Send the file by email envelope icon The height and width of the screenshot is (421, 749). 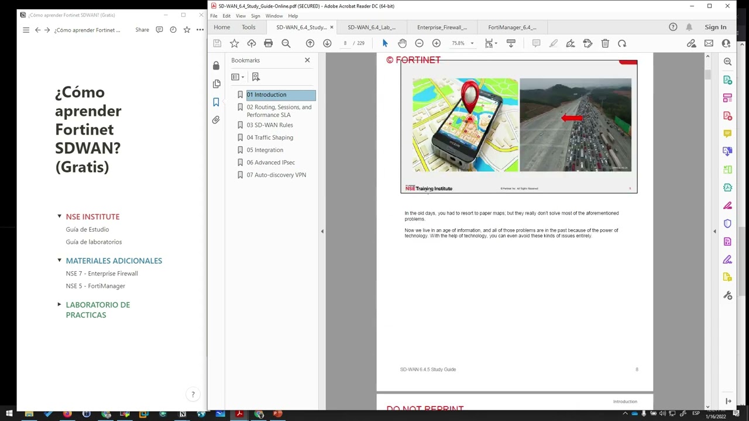[709, 43]
